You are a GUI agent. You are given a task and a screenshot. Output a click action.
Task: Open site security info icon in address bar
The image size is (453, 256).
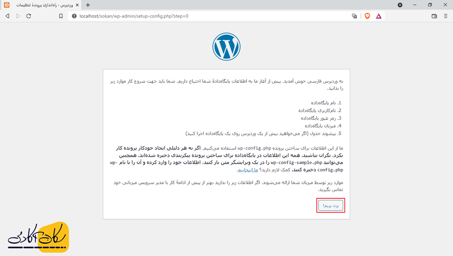pos(74,16)
